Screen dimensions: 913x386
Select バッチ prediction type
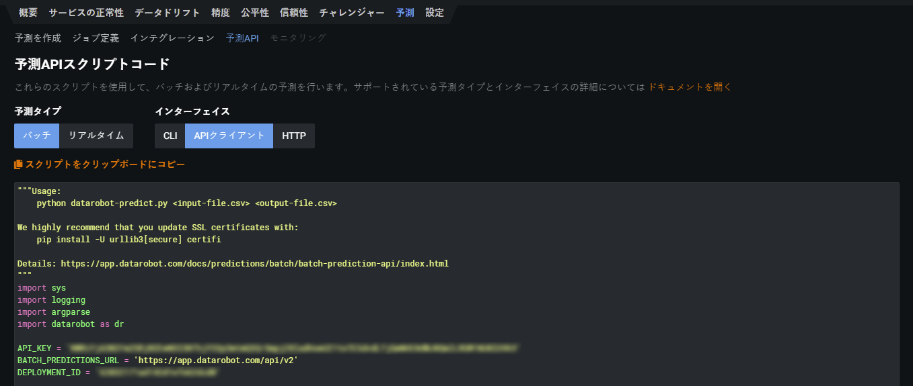37,136
